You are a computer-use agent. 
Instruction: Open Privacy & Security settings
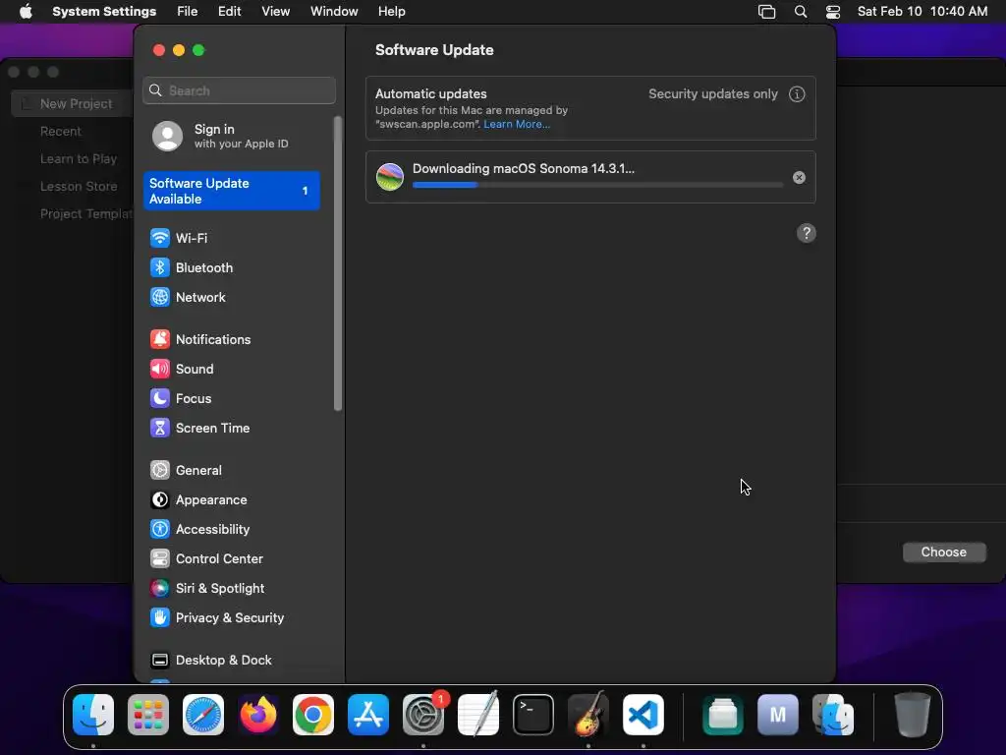point(232,618)
